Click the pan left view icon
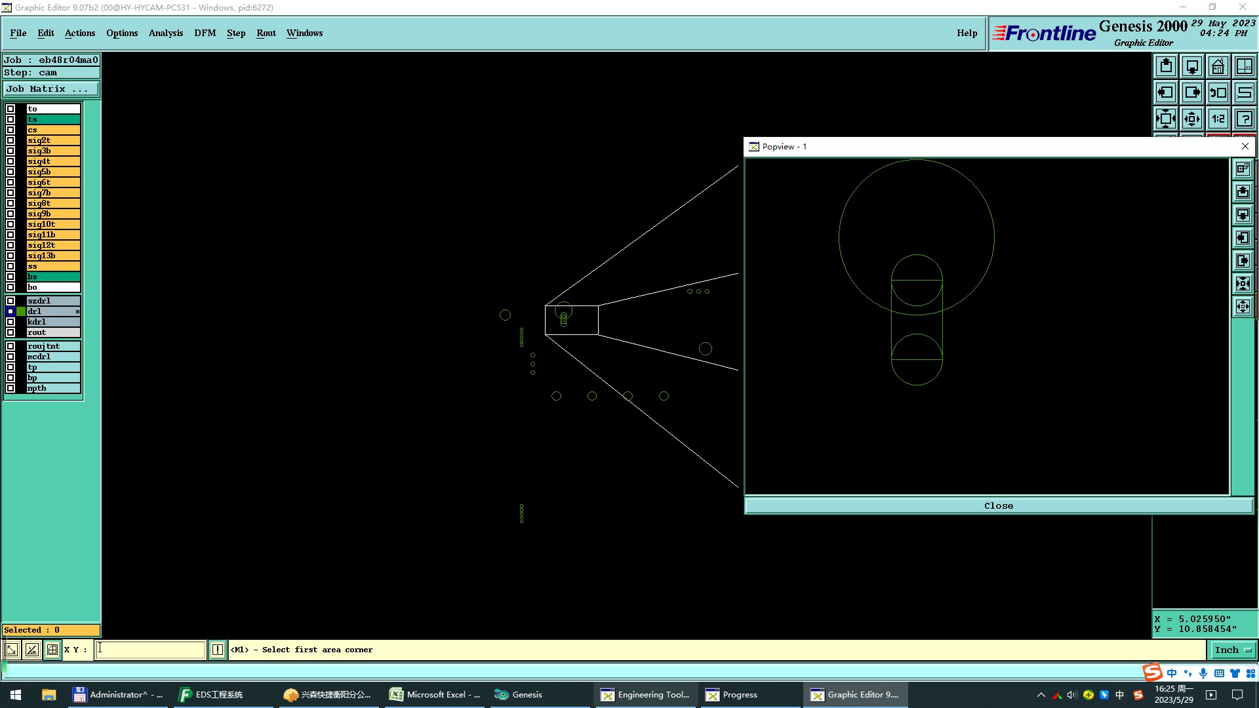Viewport: 1259px width, 708px height. (1166, 92)
